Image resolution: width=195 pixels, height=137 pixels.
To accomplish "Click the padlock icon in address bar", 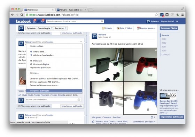I will click(27, 15).
